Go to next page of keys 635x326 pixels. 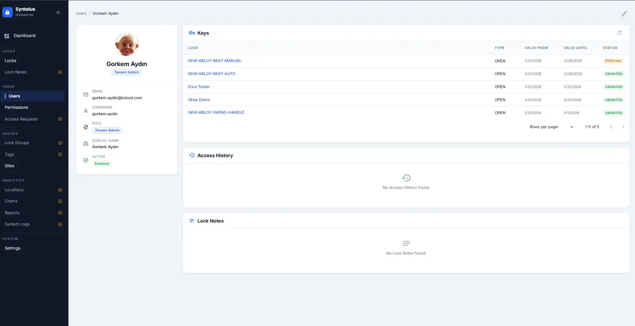tap(623, 127)
